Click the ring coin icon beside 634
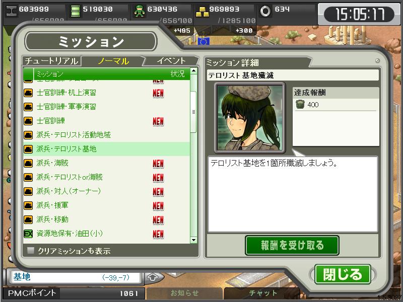The width and height of the screenshot is (403, 302). pyautogui.click(x=265, y=11)
